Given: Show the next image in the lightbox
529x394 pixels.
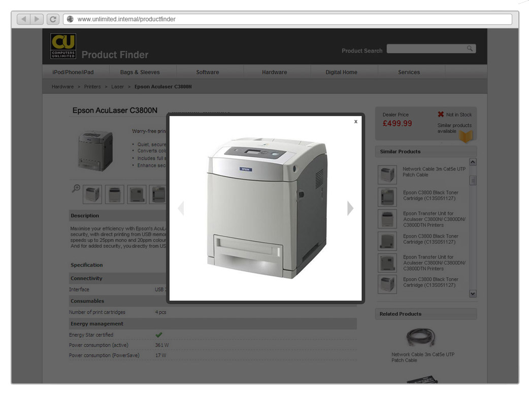Looking at the screenshot, I should click(x=350, y=208).
